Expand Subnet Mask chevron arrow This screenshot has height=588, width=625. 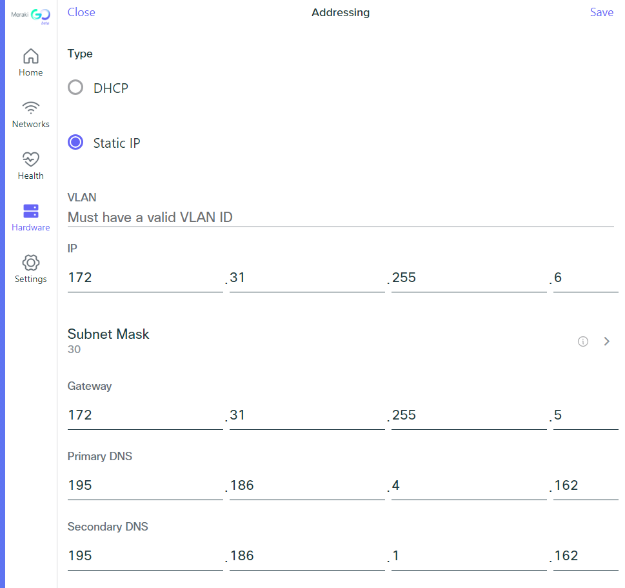606,341
